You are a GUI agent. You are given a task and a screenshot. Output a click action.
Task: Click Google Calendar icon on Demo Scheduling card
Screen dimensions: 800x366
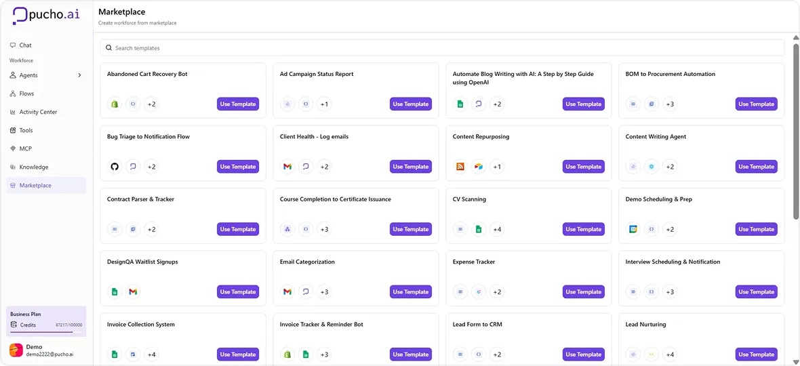pyautogui.click(x=633, y=229)
